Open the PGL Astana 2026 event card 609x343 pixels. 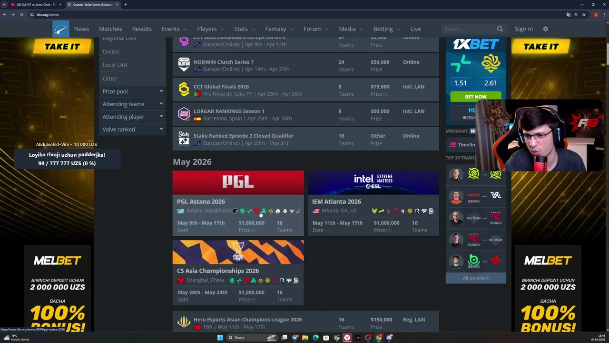(238, 203)
